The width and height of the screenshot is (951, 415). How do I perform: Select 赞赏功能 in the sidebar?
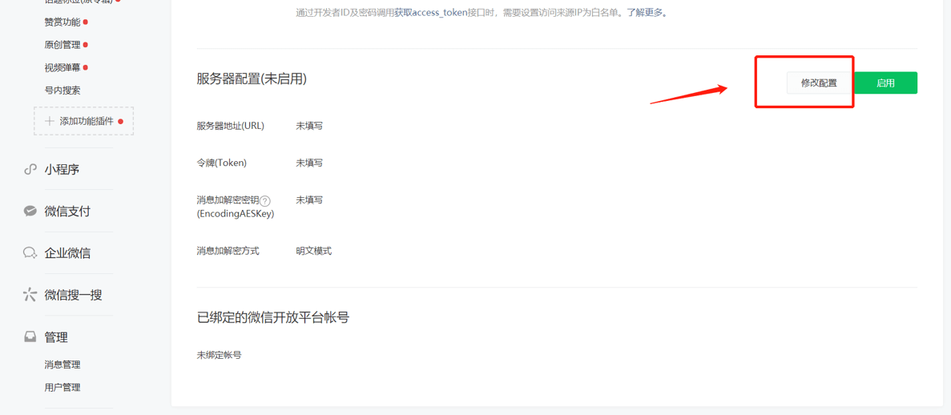[x=62, y=22]
